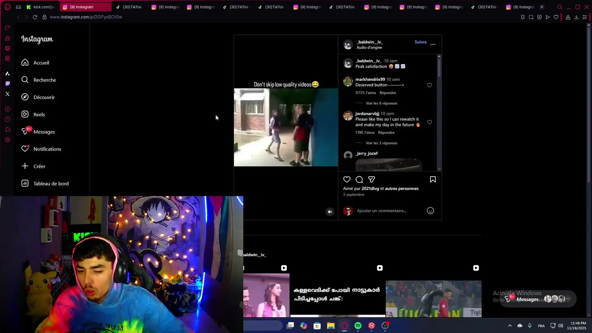Open the emoji picker in comment box
The image size is (592, 333).
[x=430, y=211]
